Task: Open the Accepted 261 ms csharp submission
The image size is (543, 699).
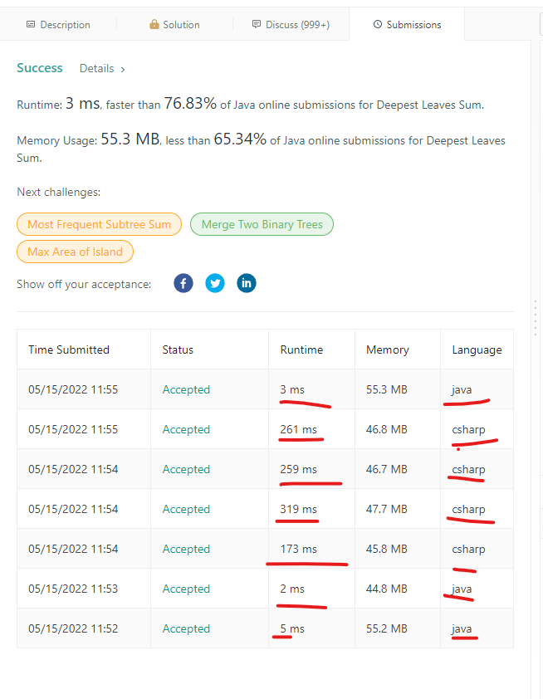Action: (186, 429)
